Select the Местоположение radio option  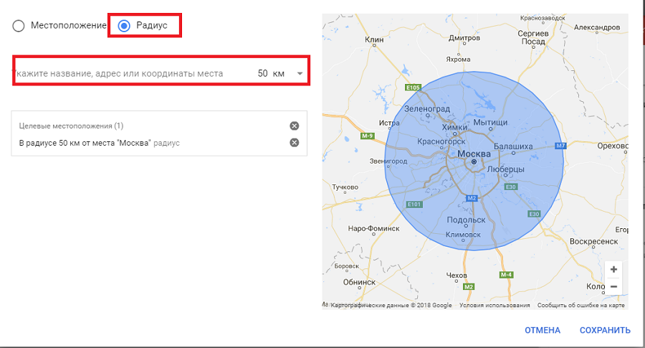(19, 26)
